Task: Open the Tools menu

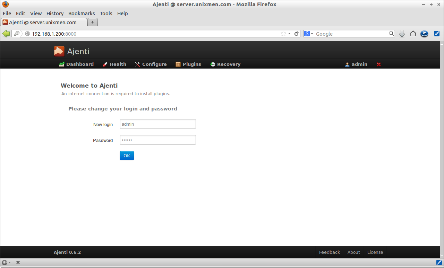Action: click(106, 14)
